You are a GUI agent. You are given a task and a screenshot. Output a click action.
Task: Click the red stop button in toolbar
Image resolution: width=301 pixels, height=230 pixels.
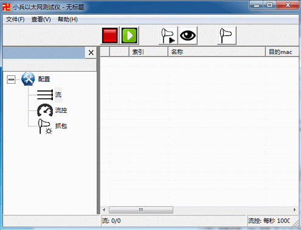coord(109,36)
